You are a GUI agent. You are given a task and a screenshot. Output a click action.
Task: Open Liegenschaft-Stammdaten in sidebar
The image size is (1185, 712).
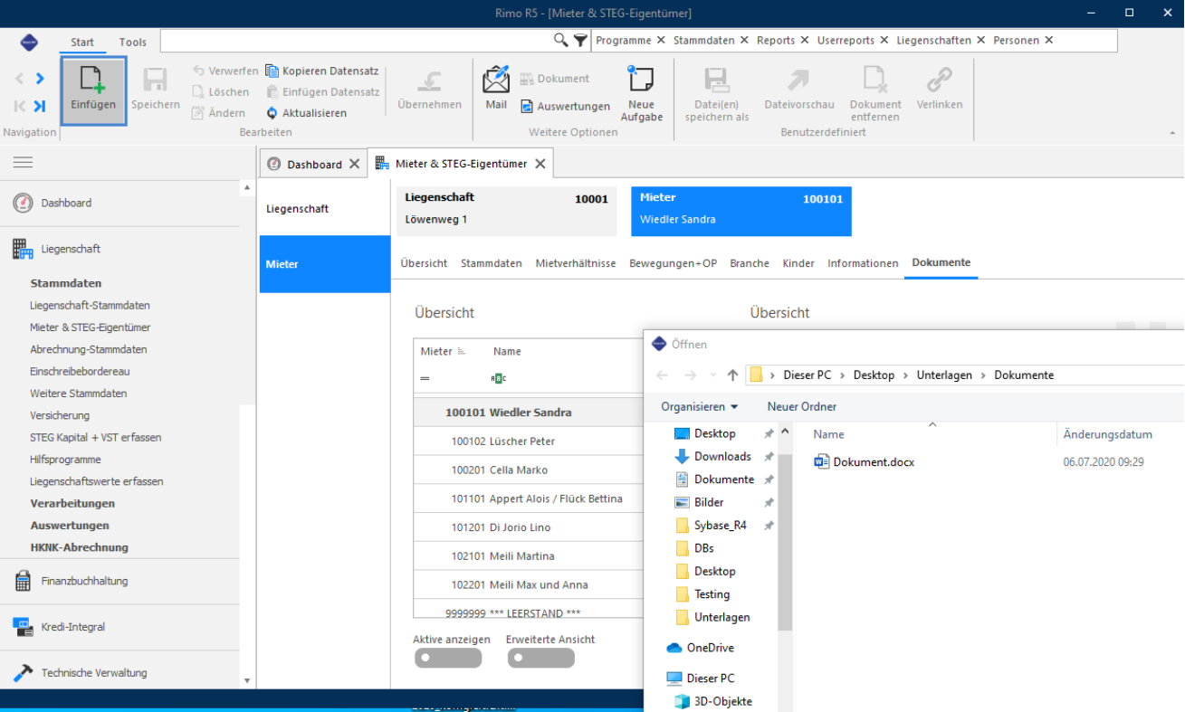(90, 306)
